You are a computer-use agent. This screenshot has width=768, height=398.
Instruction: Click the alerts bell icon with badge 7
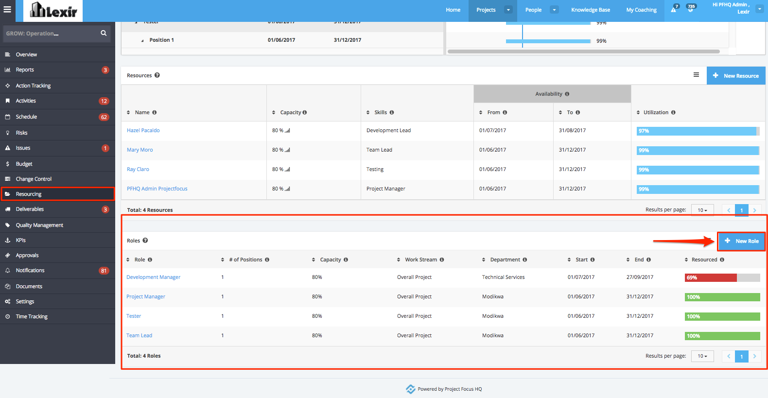[673, 10]
